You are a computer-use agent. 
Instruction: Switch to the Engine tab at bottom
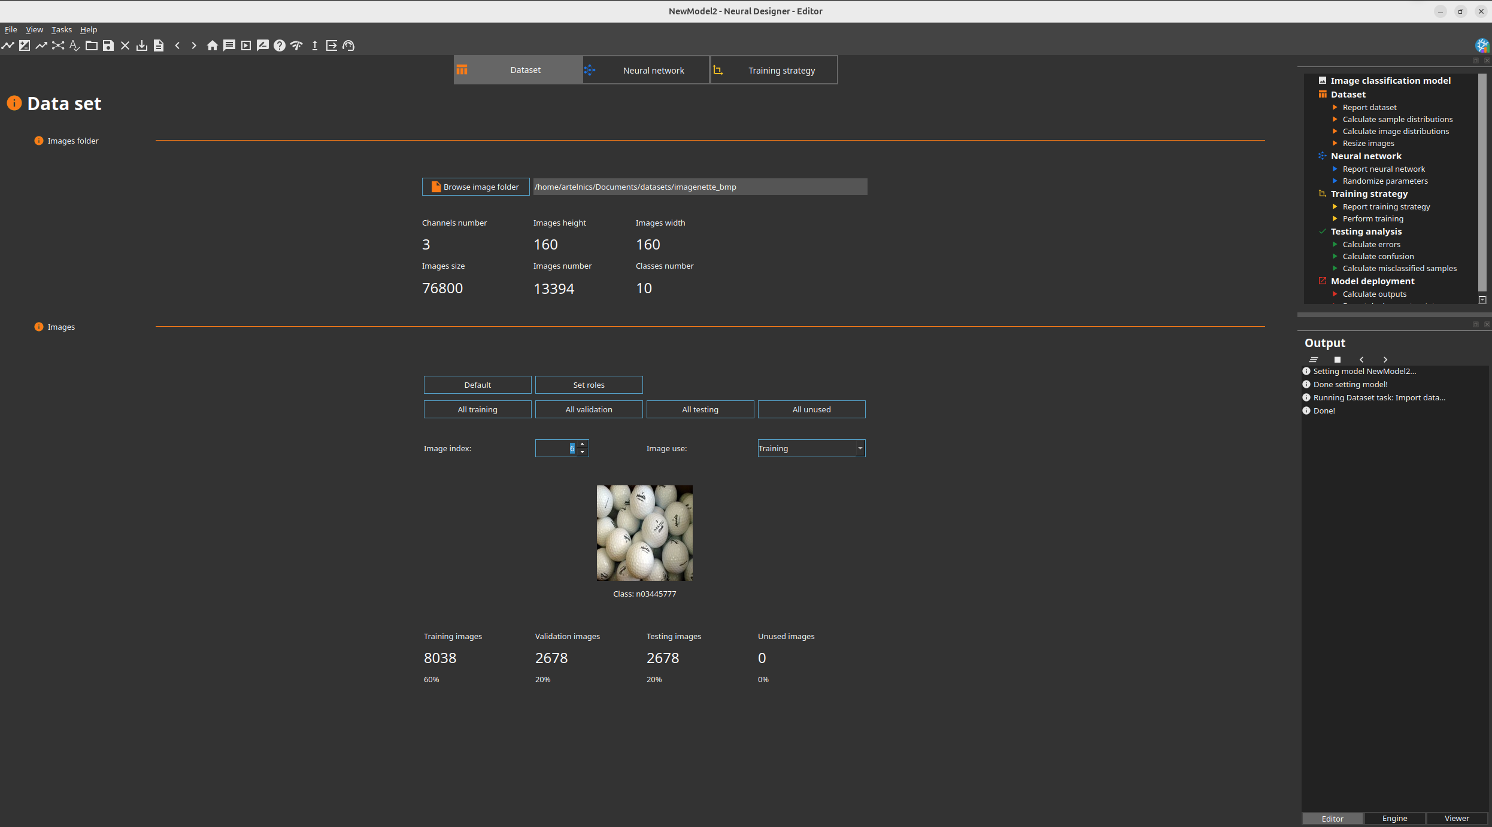pyautogui.click(x=1395, y=818)
